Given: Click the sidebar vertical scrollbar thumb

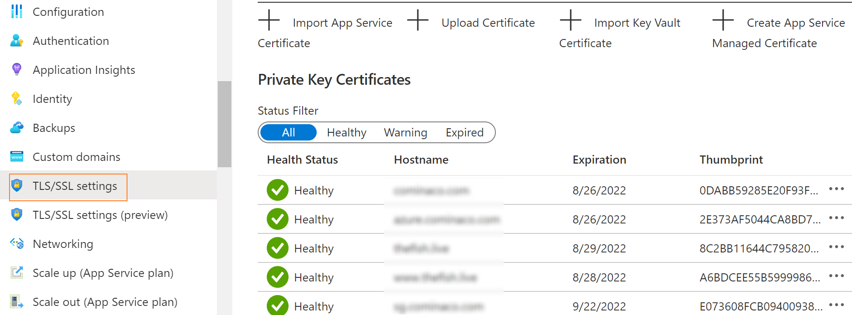Looking at the screenshot, I should [x=225, y=124].
